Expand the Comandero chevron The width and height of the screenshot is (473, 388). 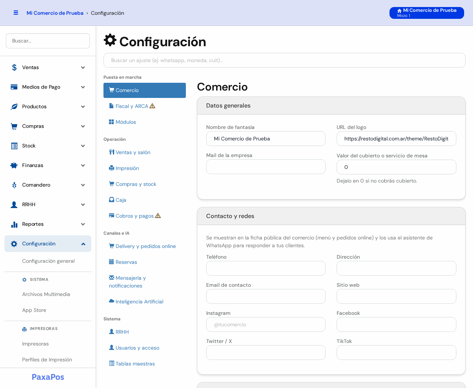pos(83,185)
